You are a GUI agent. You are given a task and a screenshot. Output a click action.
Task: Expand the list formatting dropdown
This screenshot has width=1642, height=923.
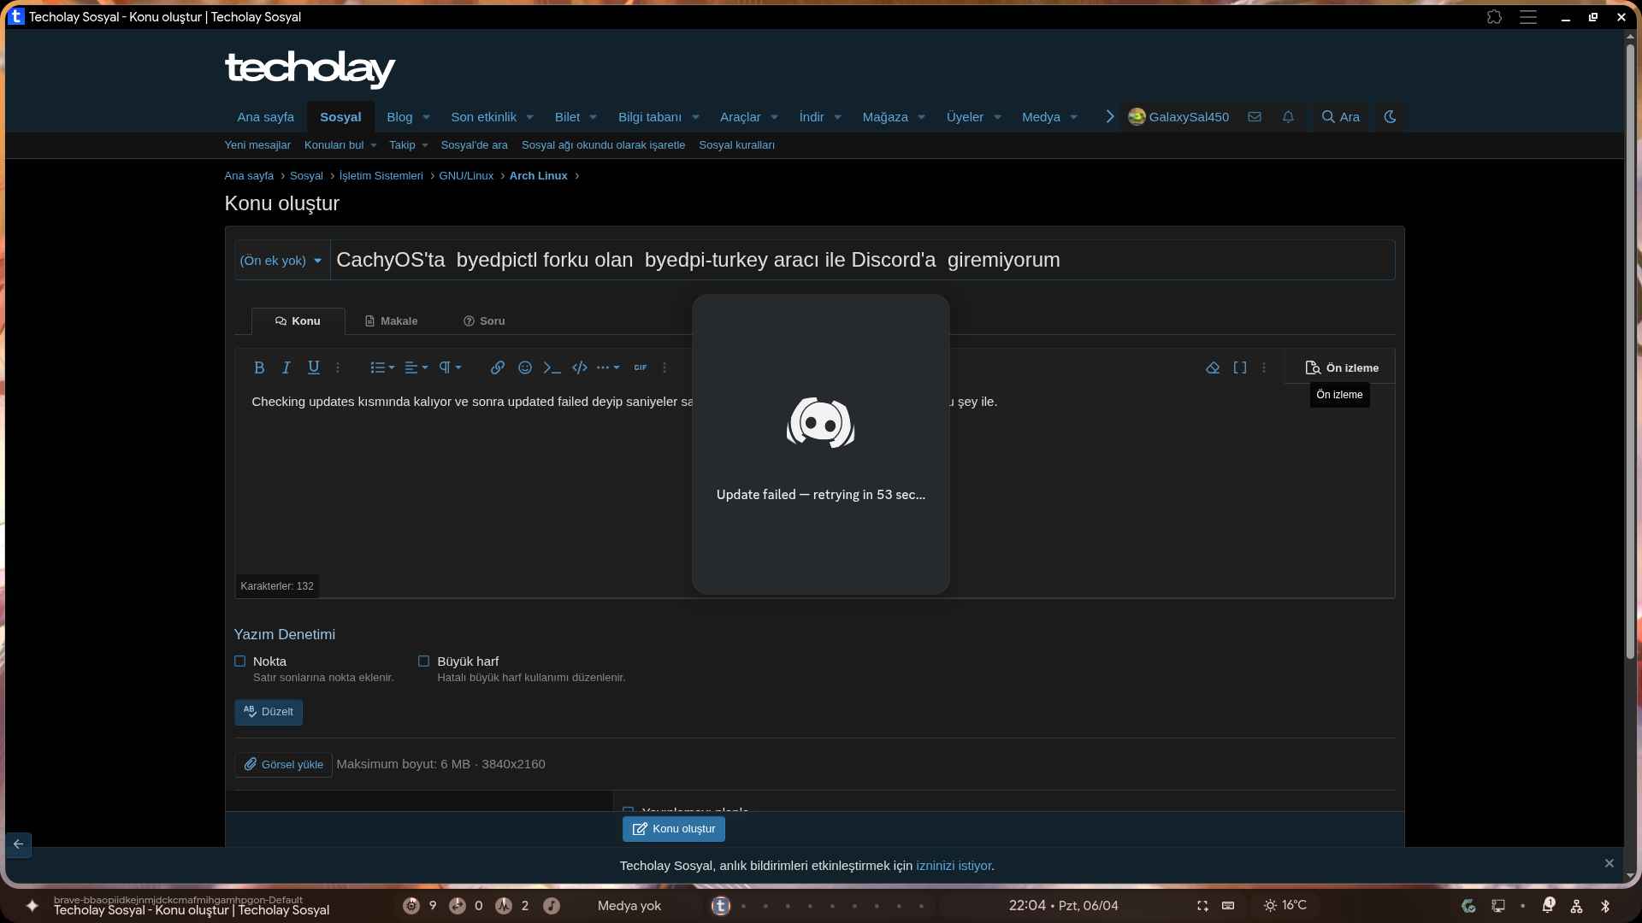point(382,367)
